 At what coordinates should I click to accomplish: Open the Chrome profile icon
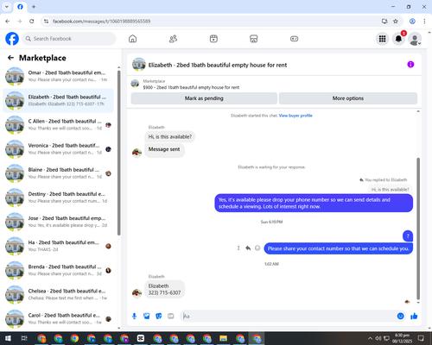click(412, 22)
